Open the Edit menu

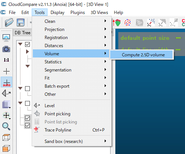(x=25, y=13)
